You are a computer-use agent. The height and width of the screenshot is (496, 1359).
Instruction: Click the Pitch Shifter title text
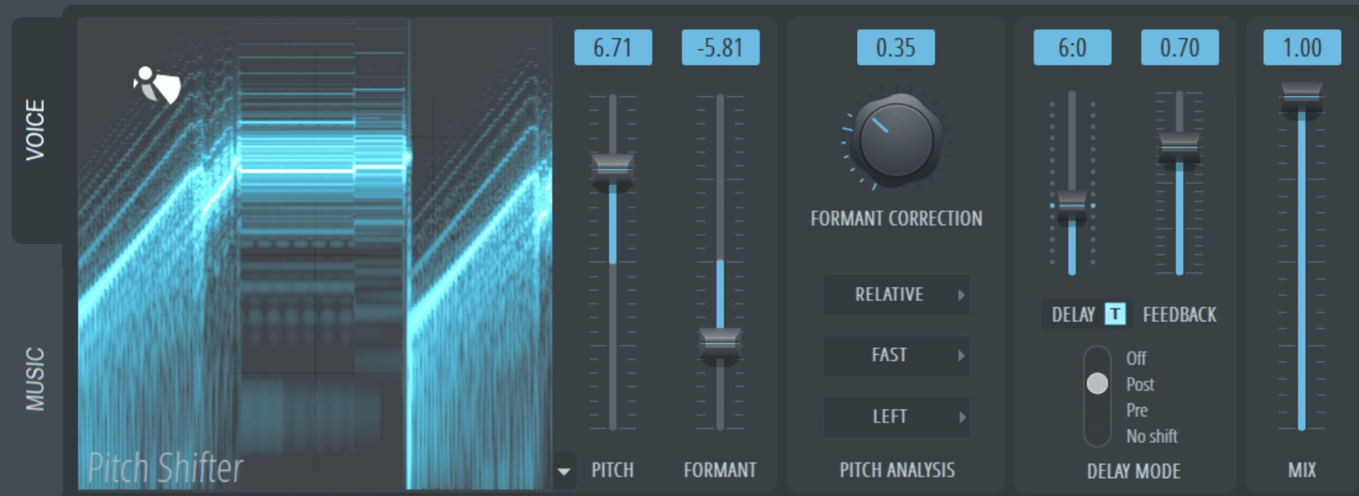click(x=165, y=469)
